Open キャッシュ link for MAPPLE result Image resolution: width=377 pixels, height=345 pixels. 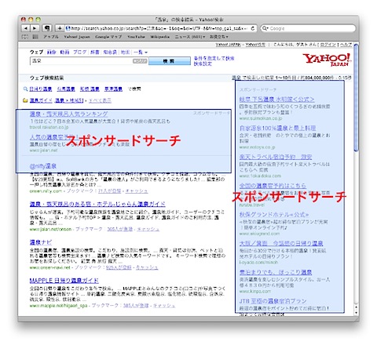(x=164, y=306)
